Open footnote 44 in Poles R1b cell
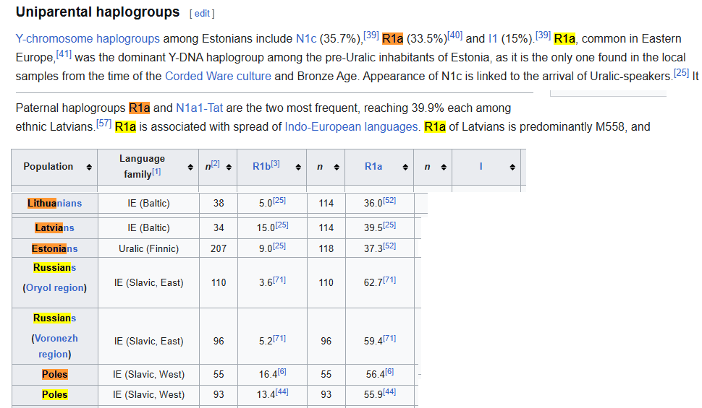The width and height of the screenshot is (702, 408). (x=282, y=391)
